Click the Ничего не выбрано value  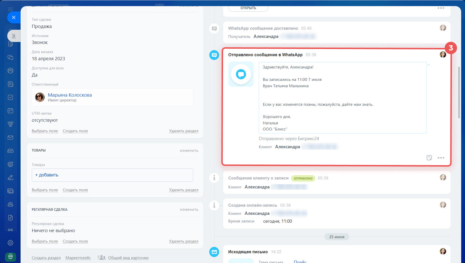click(53, 231)
